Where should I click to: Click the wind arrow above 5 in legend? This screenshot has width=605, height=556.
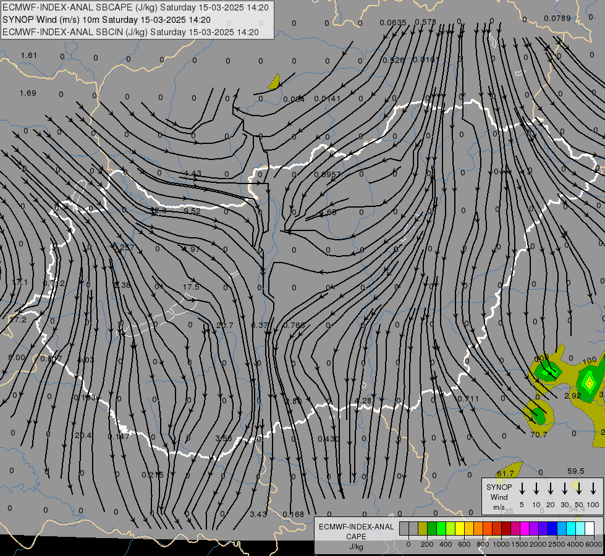click(522, 489)
